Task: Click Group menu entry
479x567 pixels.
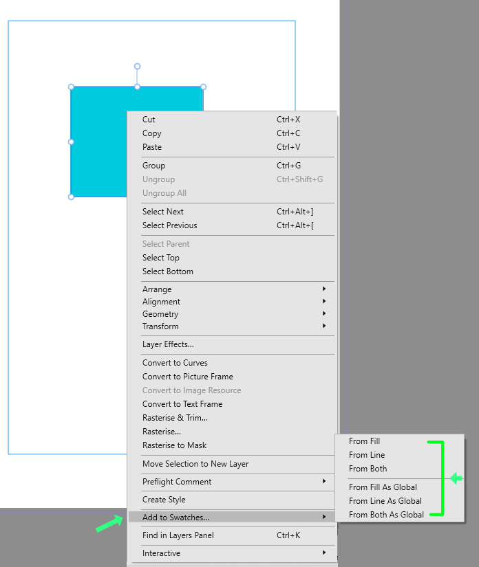Action: click(232, 165)
